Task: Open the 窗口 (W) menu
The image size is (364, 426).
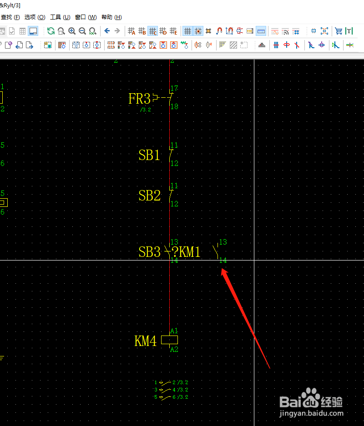Action: point(86,17)
